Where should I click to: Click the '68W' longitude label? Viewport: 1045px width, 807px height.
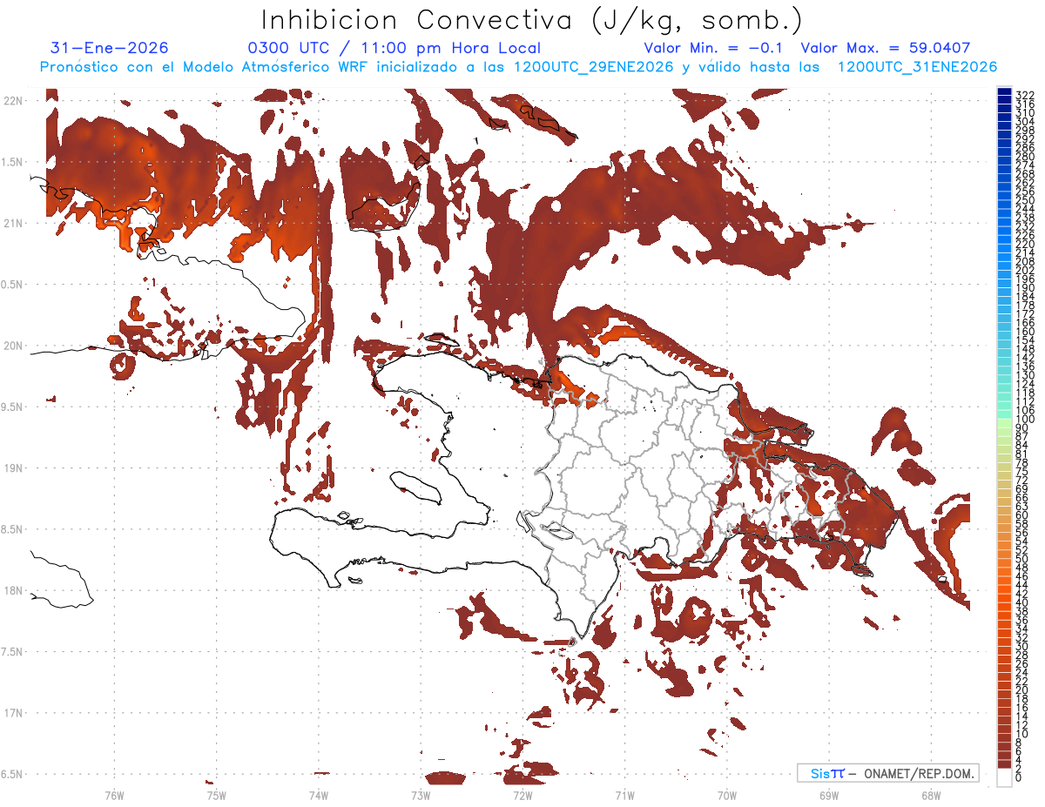click(x=931, y=795)
